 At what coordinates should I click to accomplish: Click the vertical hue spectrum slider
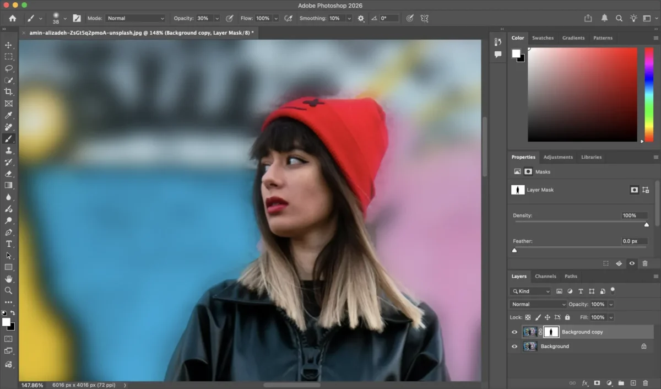(x=649, y=94)
